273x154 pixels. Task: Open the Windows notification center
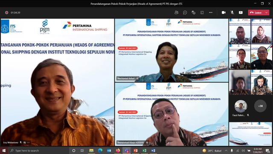pos(267,151)
